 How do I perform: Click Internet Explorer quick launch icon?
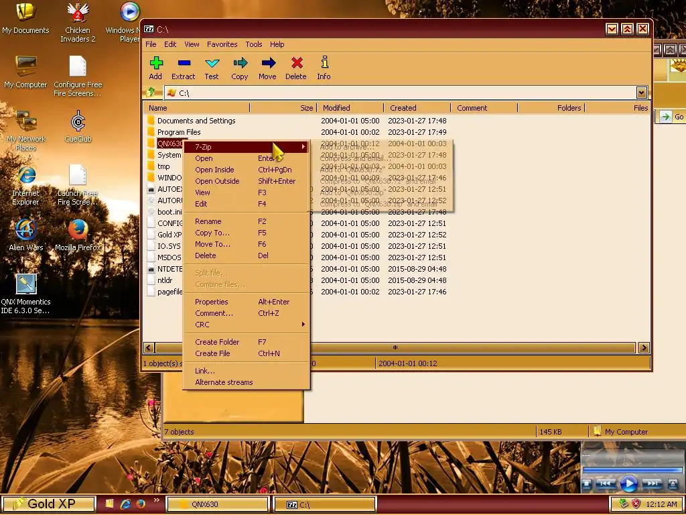coord(125,504)
